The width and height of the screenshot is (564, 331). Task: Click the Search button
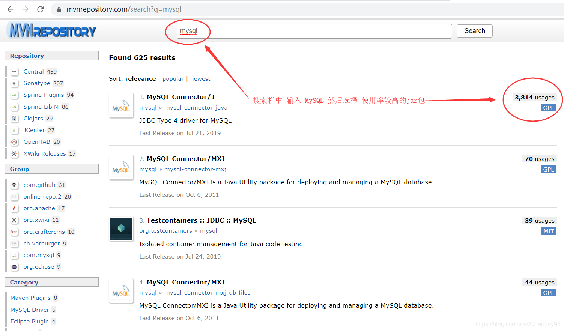pos(475,31)
